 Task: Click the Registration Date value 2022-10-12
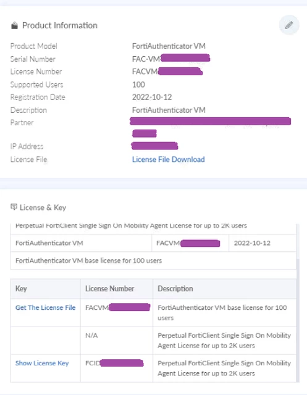click(x=152, y=98)
